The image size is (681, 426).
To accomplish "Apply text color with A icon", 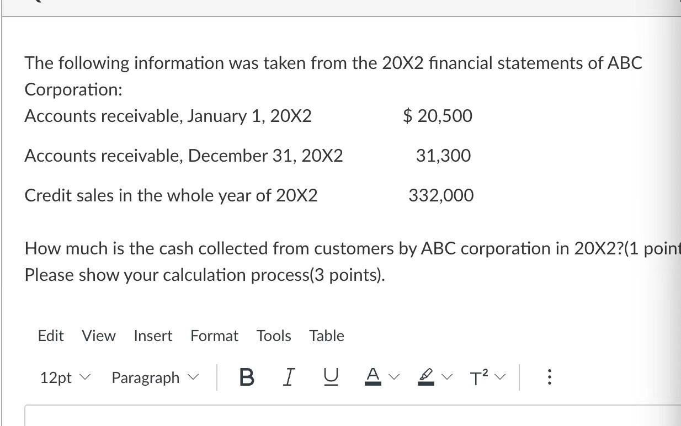I will 372,377.
